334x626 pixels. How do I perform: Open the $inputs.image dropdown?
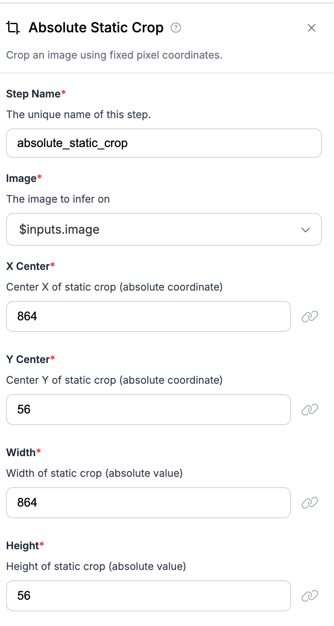point(164,229)
